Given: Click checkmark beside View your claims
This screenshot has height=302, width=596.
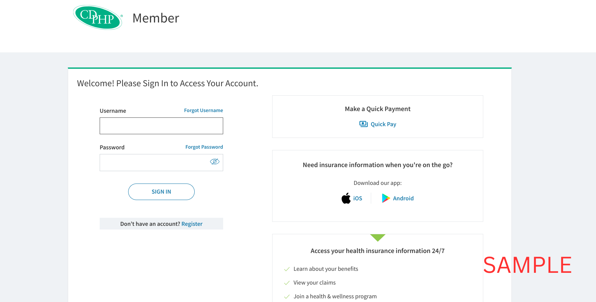Looking at the screenshot, I should point(287,283).
